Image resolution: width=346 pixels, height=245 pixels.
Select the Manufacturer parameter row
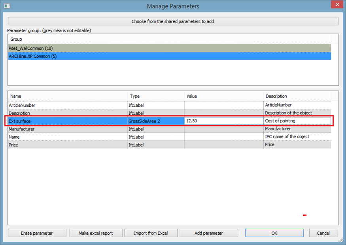[68, 129]
